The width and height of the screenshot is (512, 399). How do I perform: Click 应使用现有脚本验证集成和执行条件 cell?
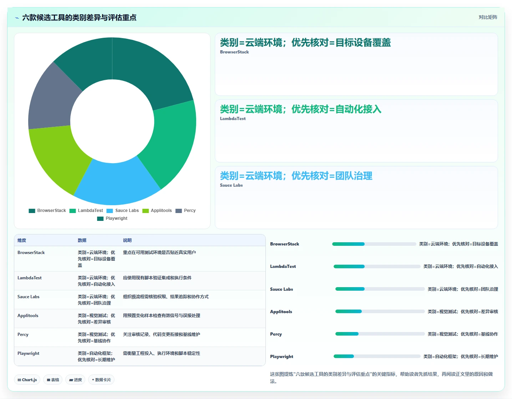[157, 278]
